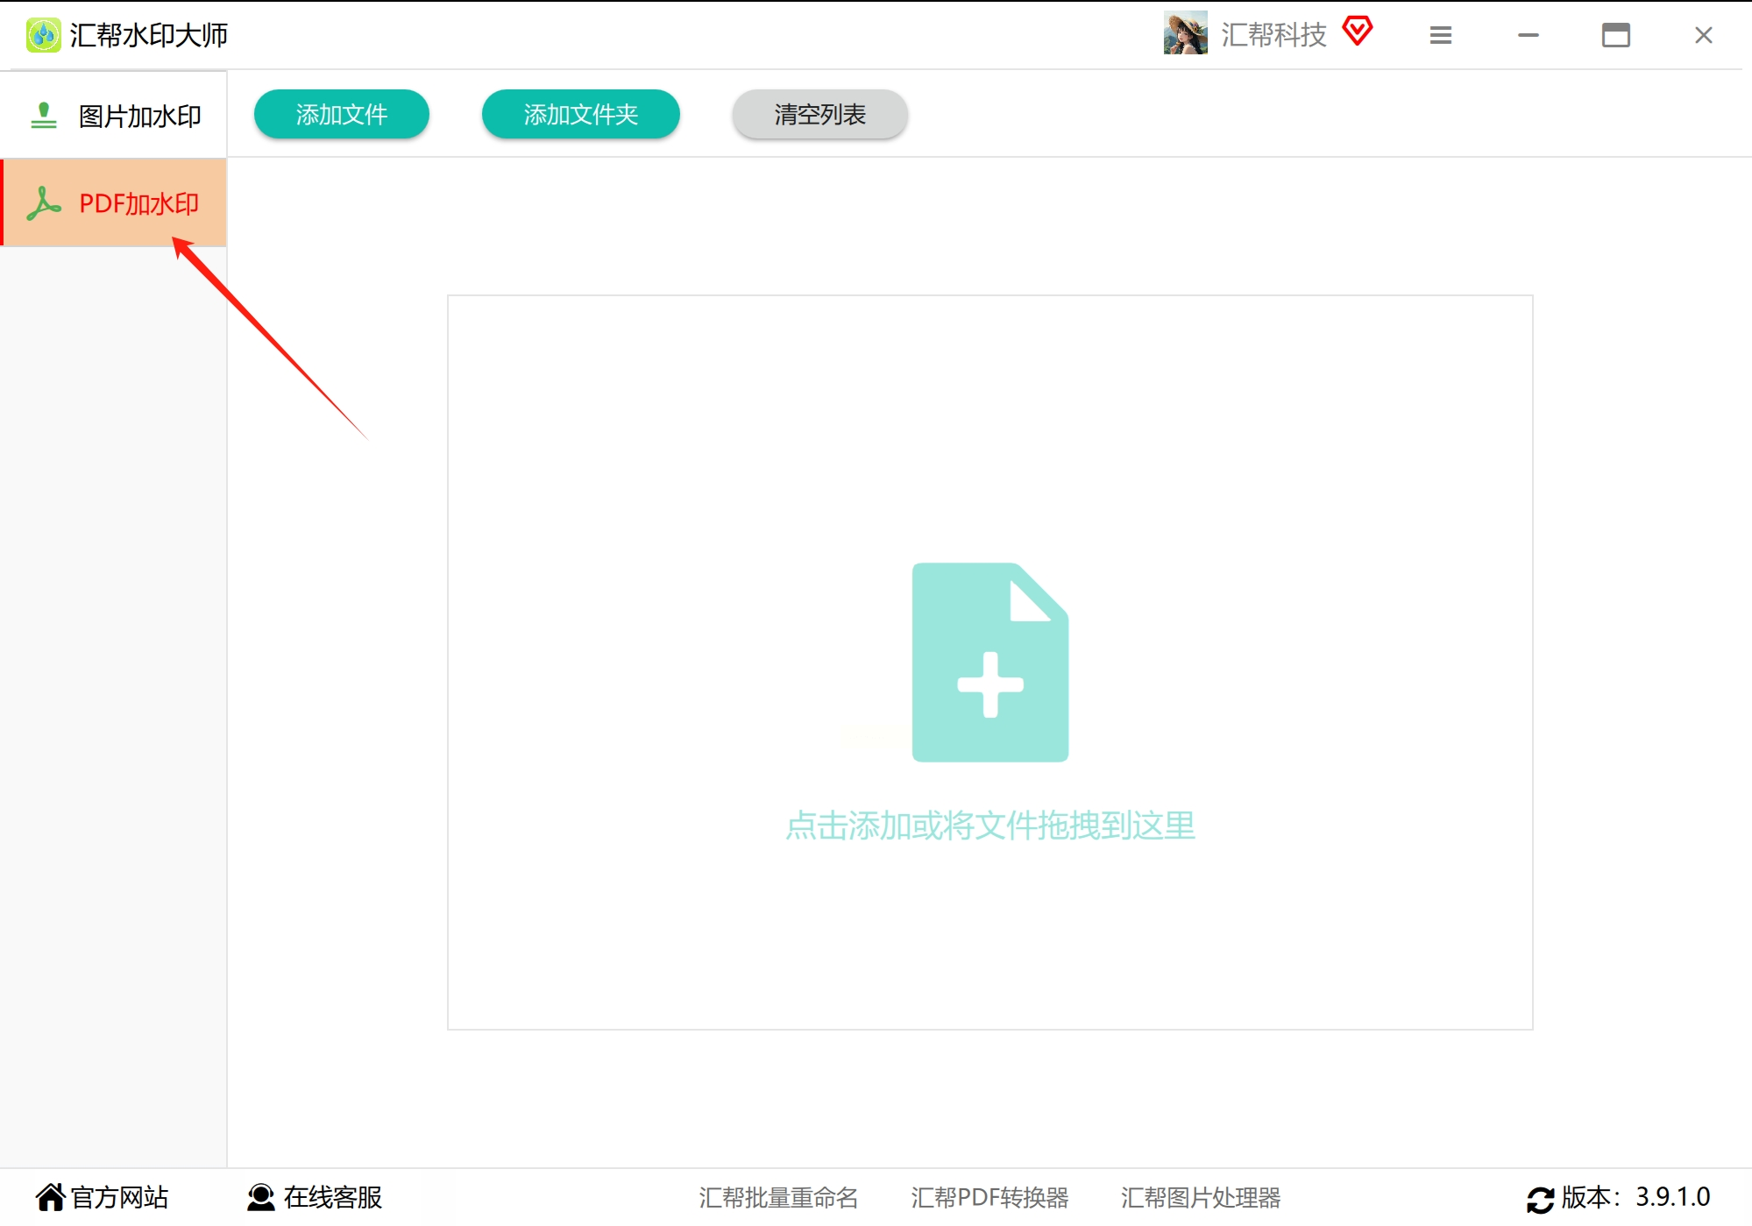Image resolution: width=1752 pixels, height=1226 pixels.
Task: Click the house icon for 官方网站
Action: pyautogui.click(x=50, y=1196)
